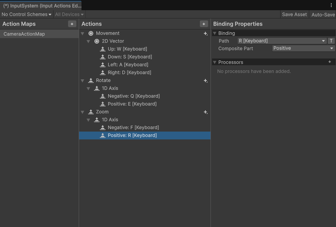Screen dimensions: 336x227
Task: Open the window's three-dot options menu
Action: point(331,5)
